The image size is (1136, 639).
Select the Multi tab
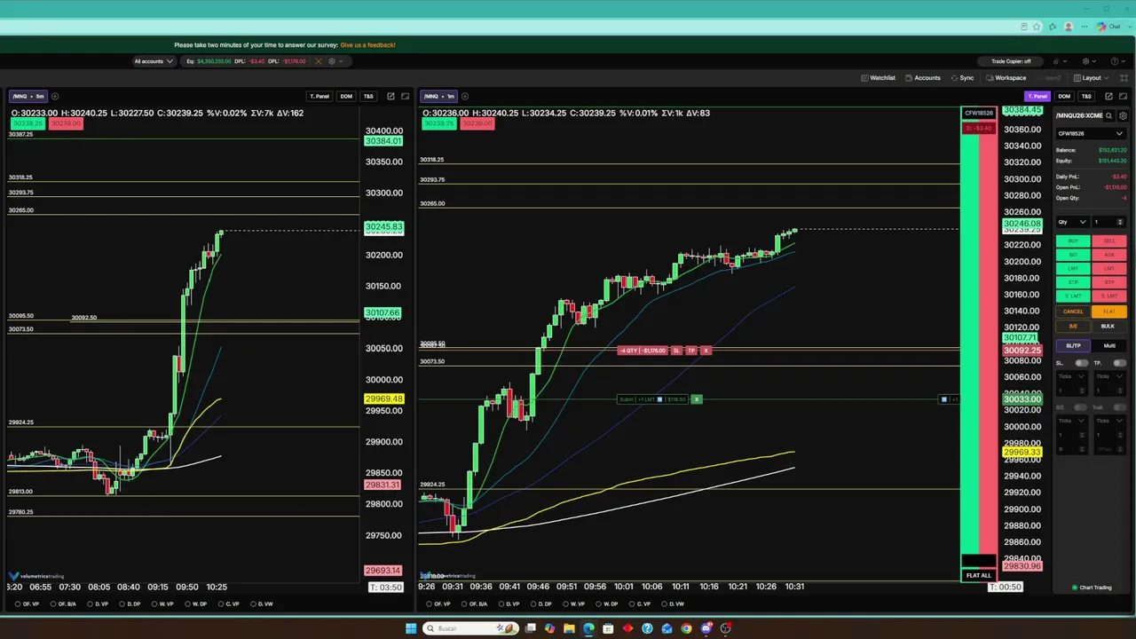coord(1109,345)
